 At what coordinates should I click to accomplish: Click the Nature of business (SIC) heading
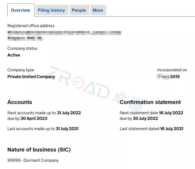point(39,150)
